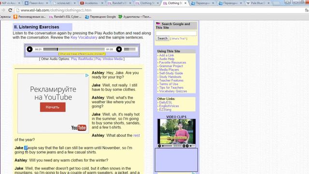Open Study Handouts

click(170, 77)
